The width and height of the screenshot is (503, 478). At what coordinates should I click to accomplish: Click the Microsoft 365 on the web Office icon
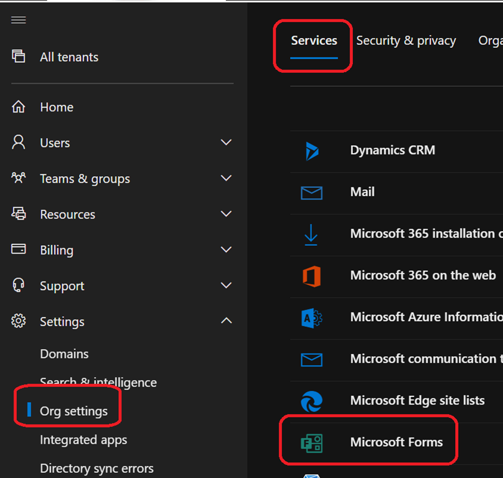click(311, 276)
